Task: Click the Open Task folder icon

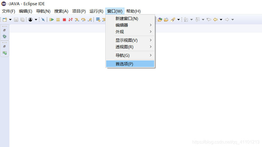Action: (166, 20)
